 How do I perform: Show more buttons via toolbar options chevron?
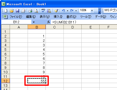[100, 11]
